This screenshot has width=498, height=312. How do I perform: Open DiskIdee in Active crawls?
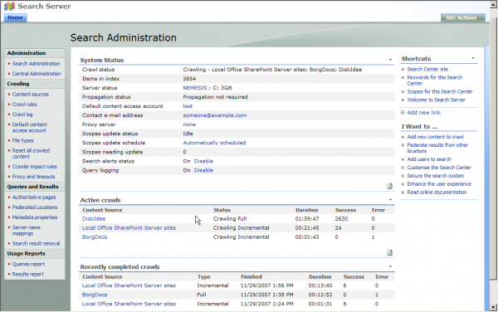pos(94,219)
